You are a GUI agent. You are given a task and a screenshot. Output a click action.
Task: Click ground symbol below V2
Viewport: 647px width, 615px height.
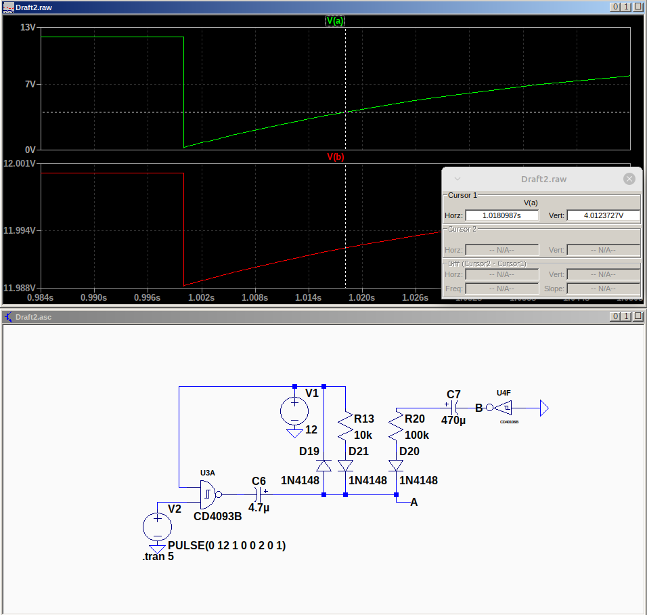(157, 549)
